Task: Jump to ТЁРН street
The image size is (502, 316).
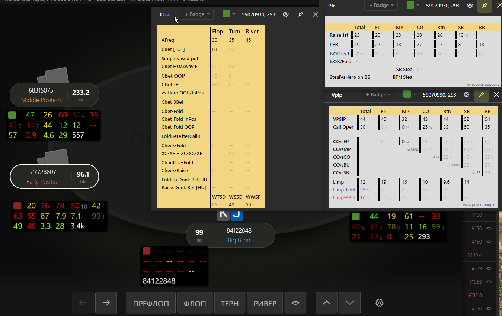Action: tap(230, 303)
